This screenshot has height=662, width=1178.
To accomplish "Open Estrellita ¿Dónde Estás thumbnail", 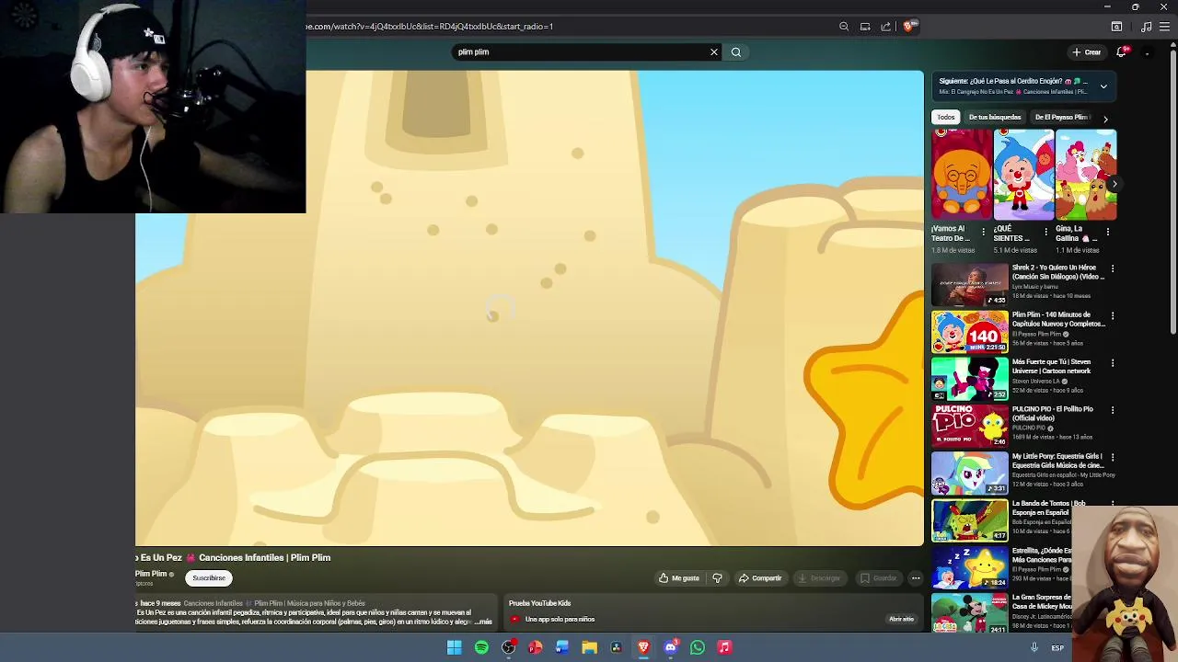I will point(970,566).
